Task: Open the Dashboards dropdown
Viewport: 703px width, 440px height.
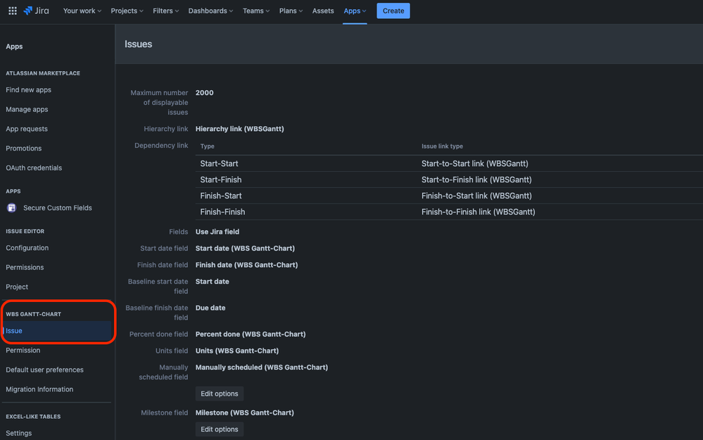Action: pyautogui.click(x=210, y=11)
